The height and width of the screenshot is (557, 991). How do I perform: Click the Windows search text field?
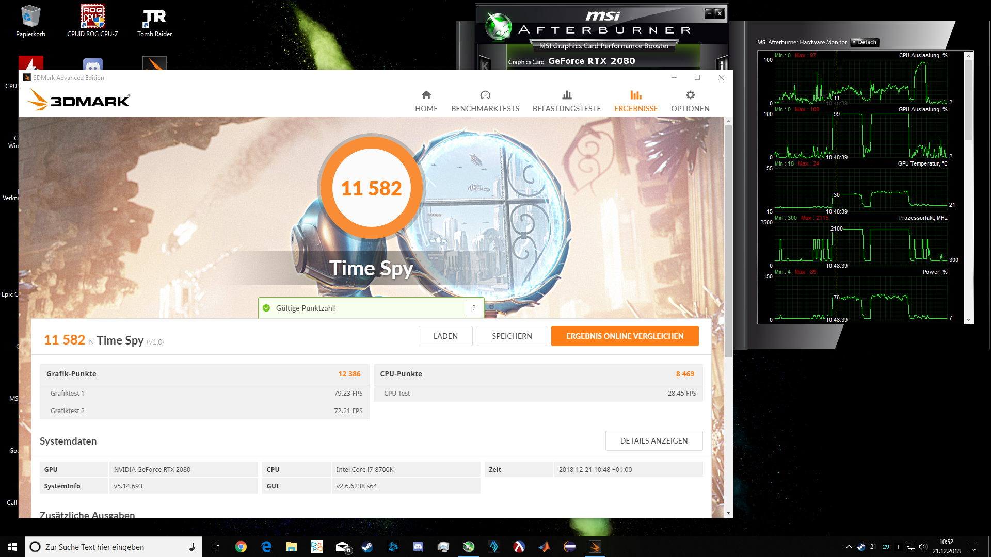click(x=114, y=547)
